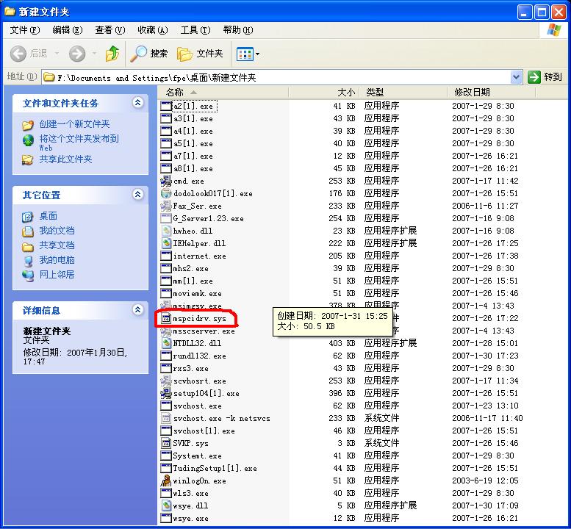Toggle the Folders (文件夹) pane button

point(200,54)
